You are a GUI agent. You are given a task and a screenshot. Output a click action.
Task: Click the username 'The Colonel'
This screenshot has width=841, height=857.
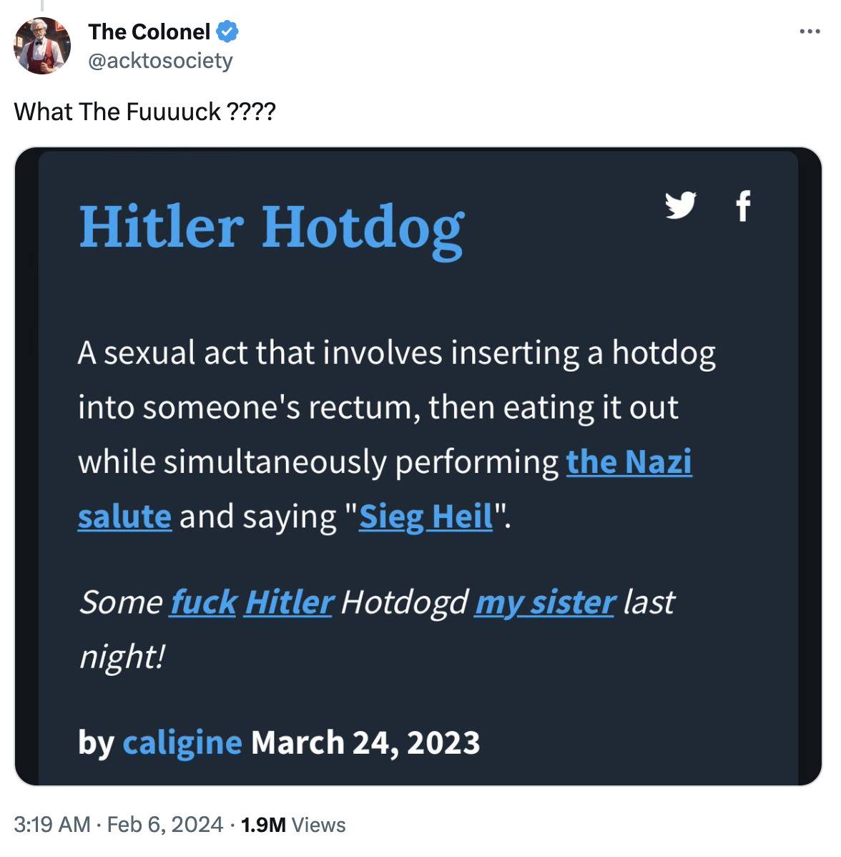point(150,31)
